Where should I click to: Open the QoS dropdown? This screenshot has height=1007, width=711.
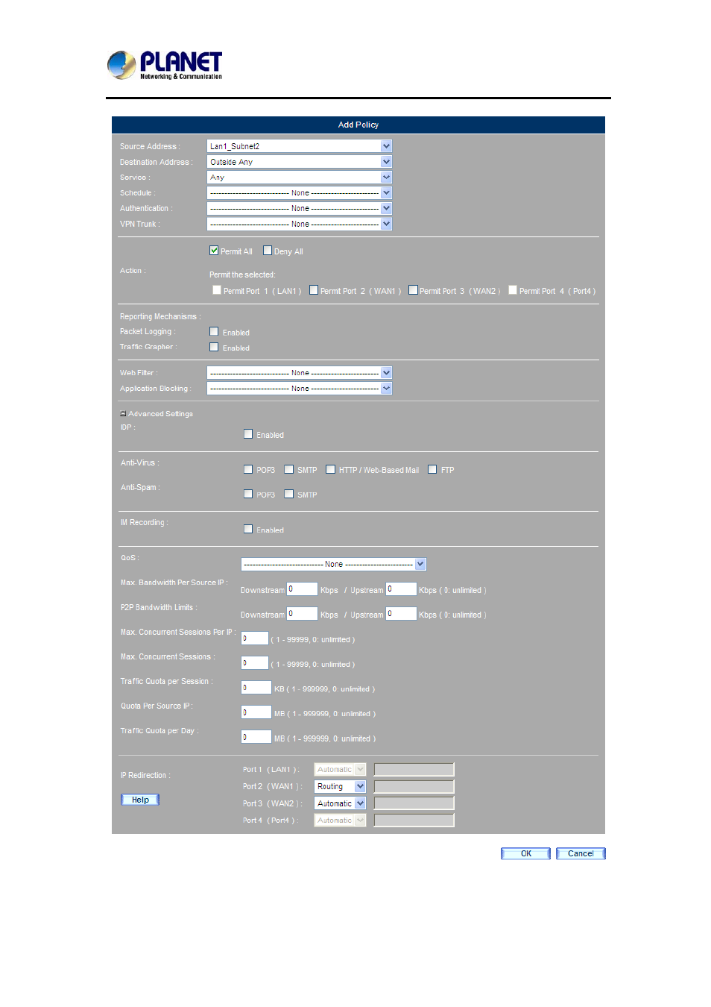tap(334, 565)
